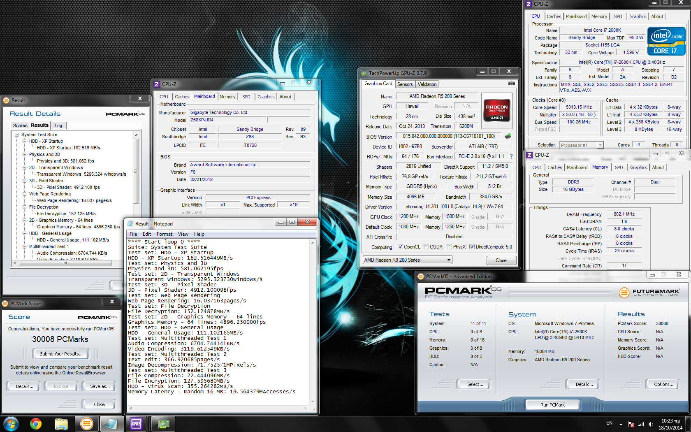Click the EN language indicator
This screenshot has height=432, width=691.
609,423
